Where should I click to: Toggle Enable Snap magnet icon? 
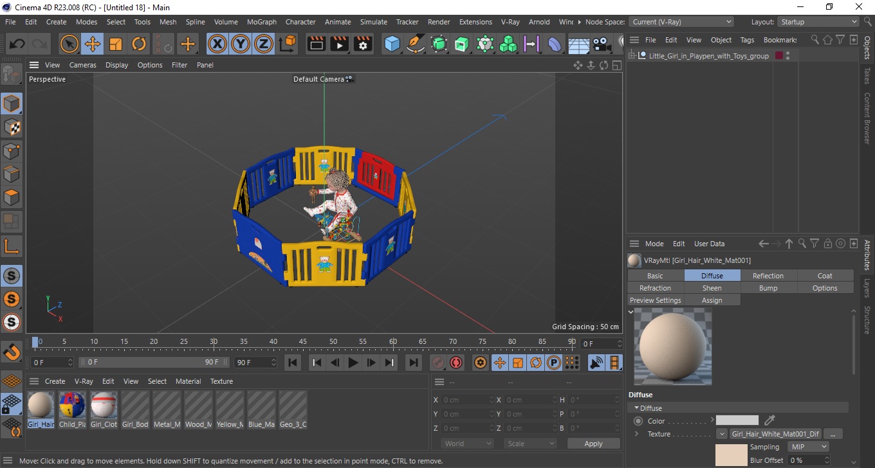point(12,352)
